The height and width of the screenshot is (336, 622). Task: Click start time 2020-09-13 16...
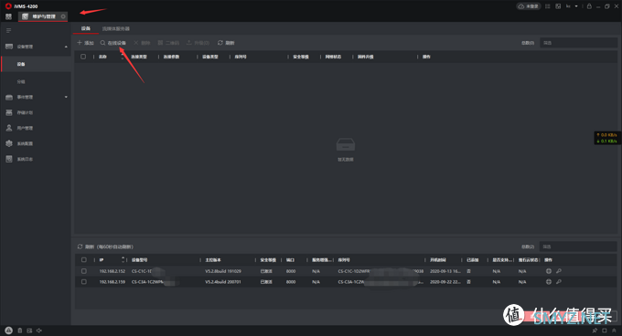tap(445, 271)
